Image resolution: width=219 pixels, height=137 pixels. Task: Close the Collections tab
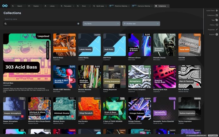[x=168, y=6]
